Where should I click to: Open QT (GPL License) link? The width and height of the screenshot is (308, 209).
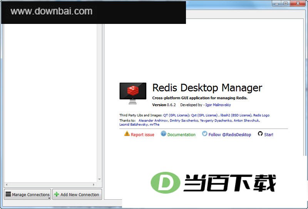(x=176, y=115)
